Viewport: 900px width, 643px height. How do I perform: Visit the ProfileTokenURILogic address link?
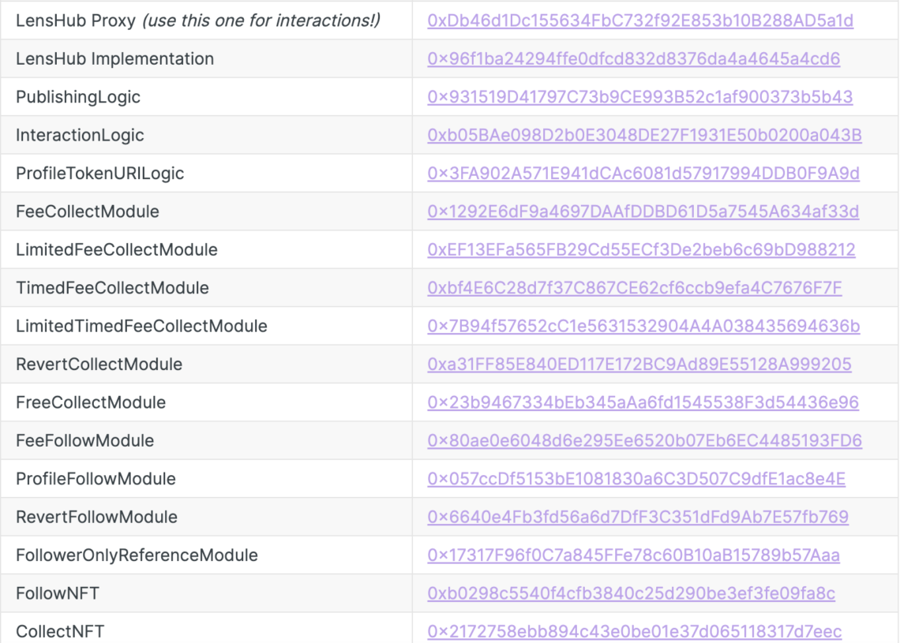pyautogui.click(x=643, y=174)
